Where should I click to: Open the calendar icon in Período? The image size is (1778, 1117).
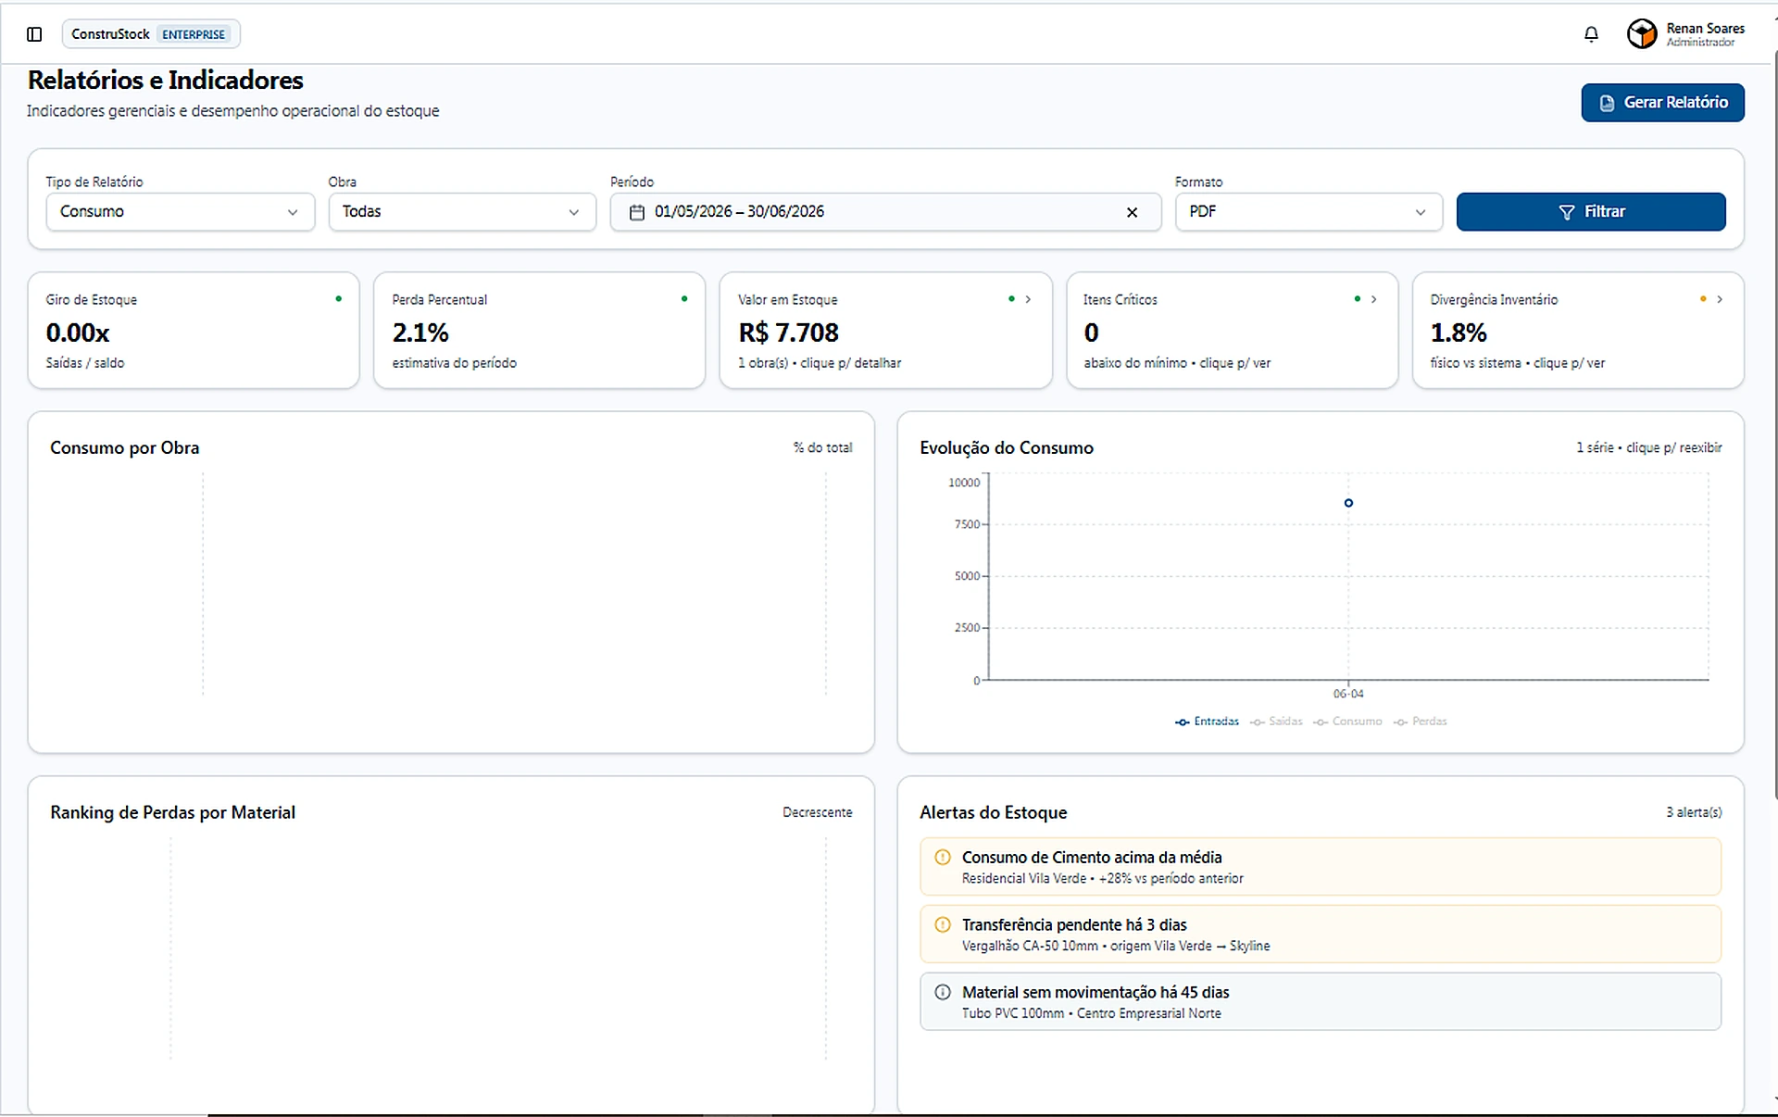(637, 212)
